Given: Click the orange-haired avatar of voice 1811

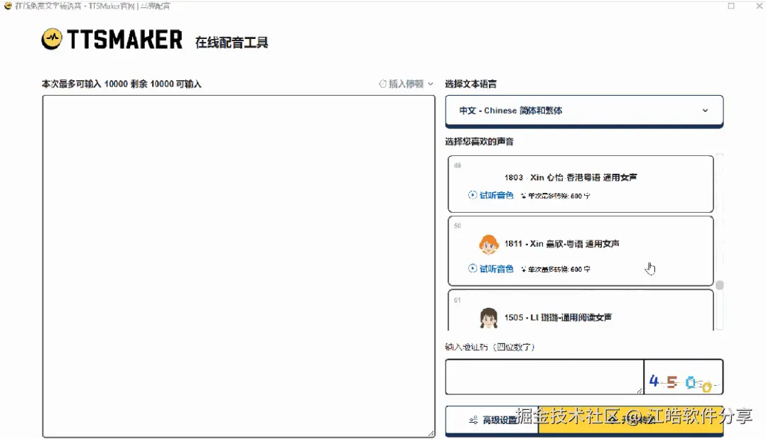Looking at the screenshot, I should pos(489,244).
